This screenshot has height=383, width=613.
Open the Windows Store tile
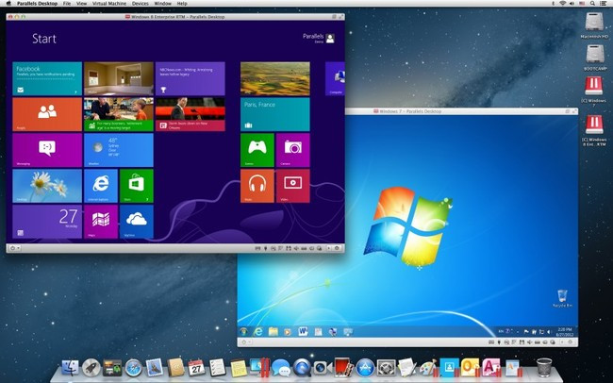point(136,185)
